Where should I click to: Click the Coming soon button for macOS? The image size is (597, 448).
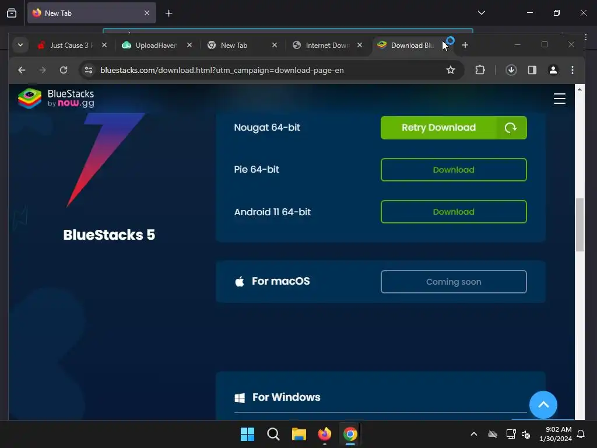(x=454, y=282)
